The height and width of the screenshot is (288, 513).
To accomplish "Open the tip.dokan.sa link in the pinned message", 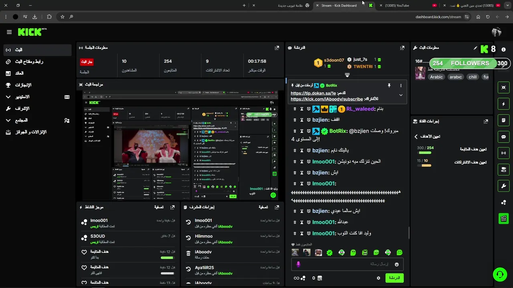I will (313, 93).
